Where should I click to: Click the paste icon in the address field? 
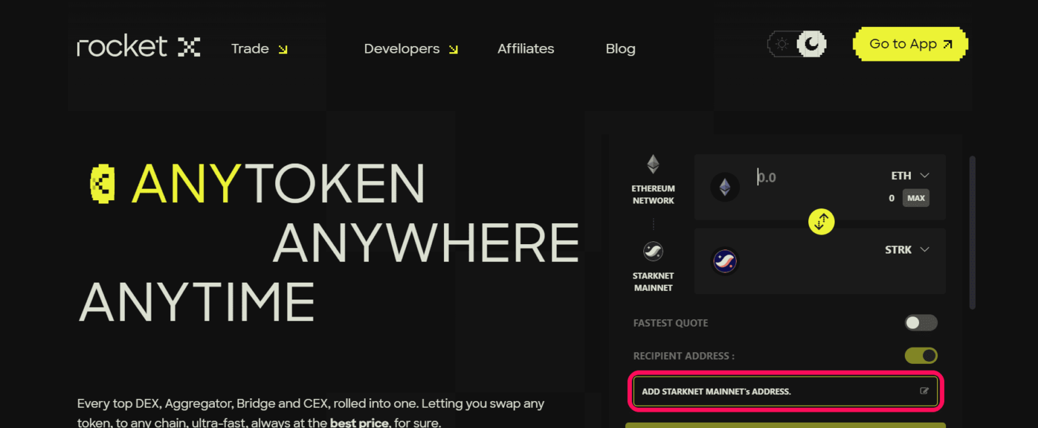[924, 391]
